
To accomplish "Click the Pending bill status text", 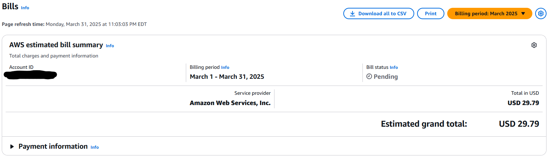I will click(x=386, y=77).
